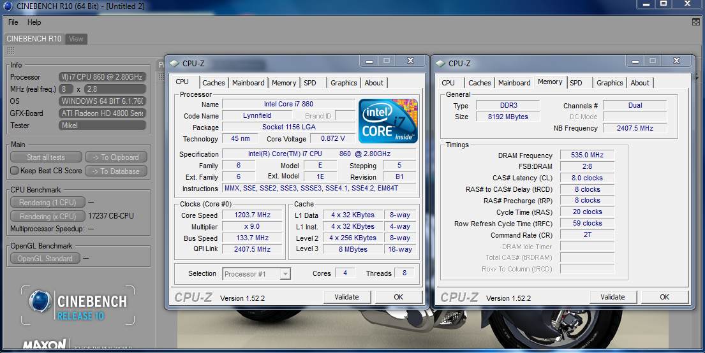Click OK in the left CPU-Z window
The image size is (705, 353).
point(398,297)
